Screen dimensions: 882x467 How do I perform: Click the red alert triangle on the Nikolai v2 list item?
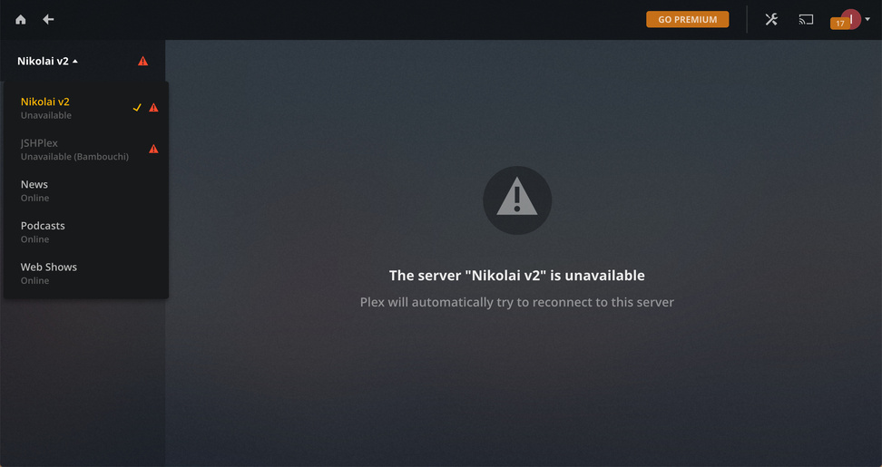153,107
